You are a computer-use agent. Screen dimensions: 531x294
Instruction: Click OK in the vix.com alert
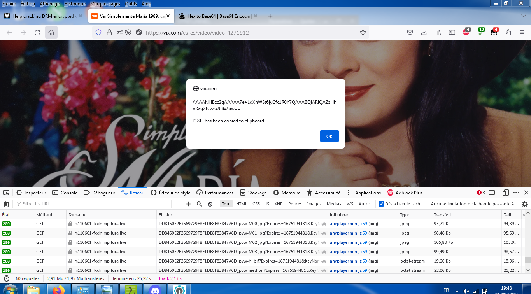(329, 136)
